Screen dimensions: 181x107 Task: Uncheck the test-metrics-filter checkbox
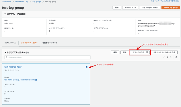coord(87,67)
